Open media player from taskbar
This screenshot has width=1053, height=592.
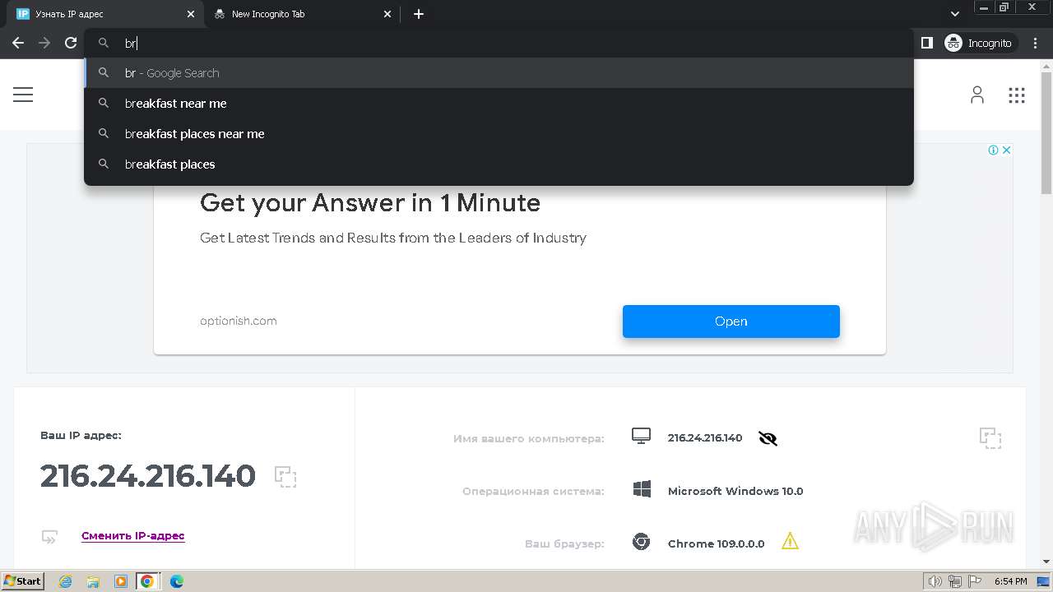click(121, 581)
